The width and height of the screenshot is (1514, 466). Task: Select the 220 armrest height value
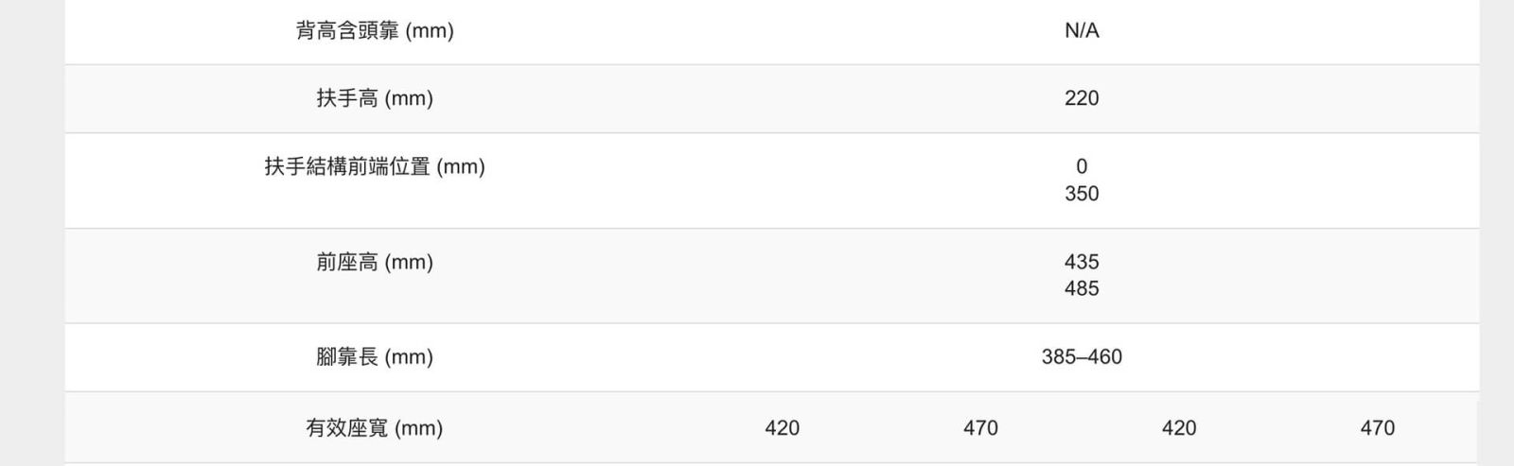[x=1082, y=98]
